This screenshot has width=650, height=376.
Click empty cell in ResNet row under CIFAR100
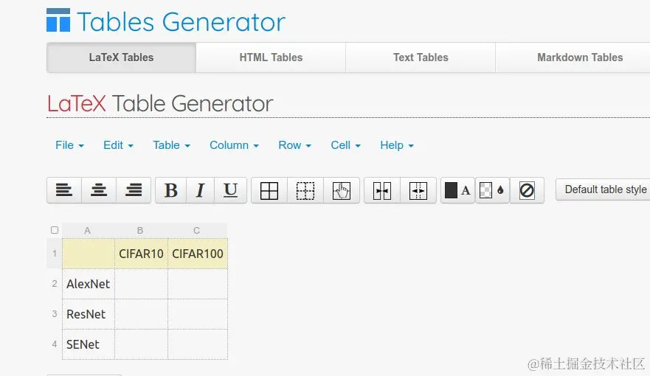pyautogui.click(x=198, y=314)
